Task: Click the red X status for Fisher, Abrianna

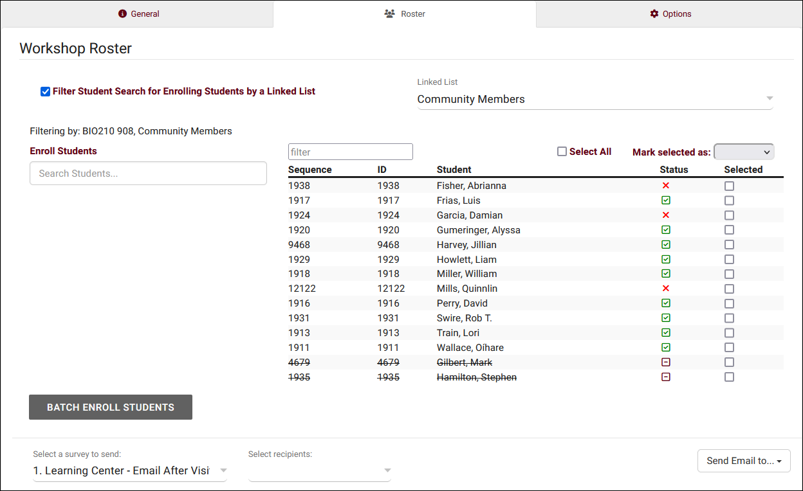Action: (x=666, y=186)
